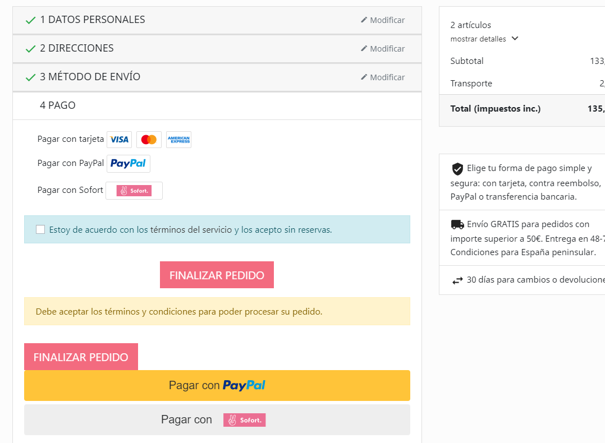Click the gray Pagar con Sofort button
Viewport: 605px width, 443px height.
click(x=217, y=420)
